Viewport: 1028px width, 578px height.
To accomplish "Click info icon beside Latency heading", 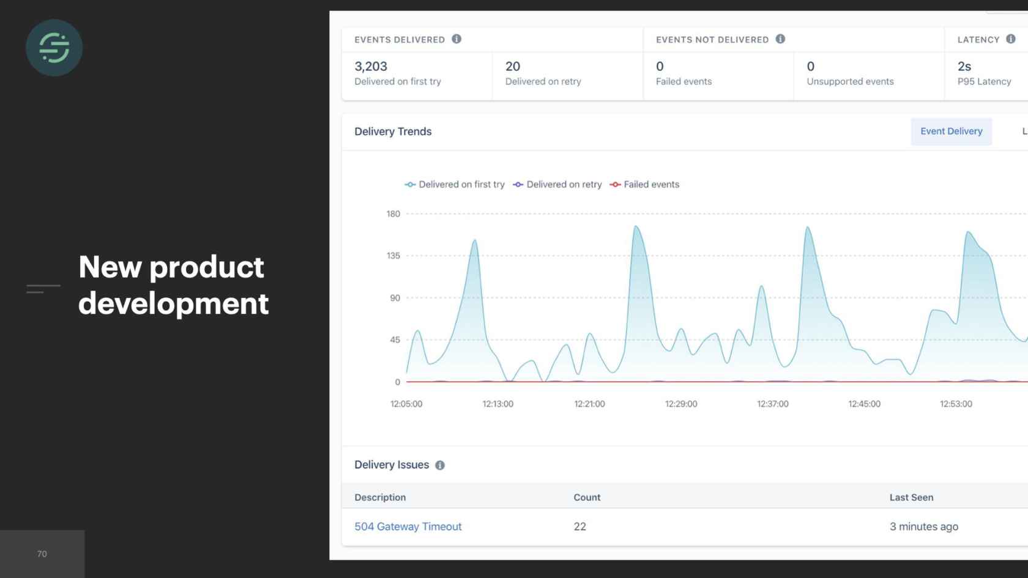I will 1011,39.
